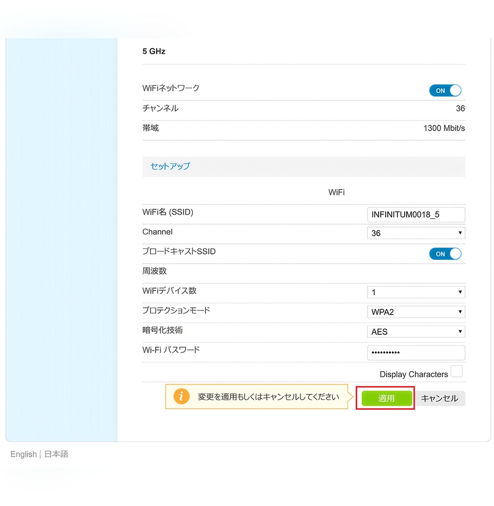This screenshot has width=494, height=506.
Task: Click the arrow icon on AES select
Action: tap(460, 332)
